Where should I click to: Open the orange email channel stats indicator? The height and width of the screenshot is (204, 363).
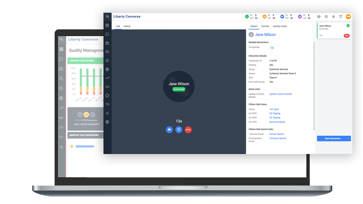[264, 16]
